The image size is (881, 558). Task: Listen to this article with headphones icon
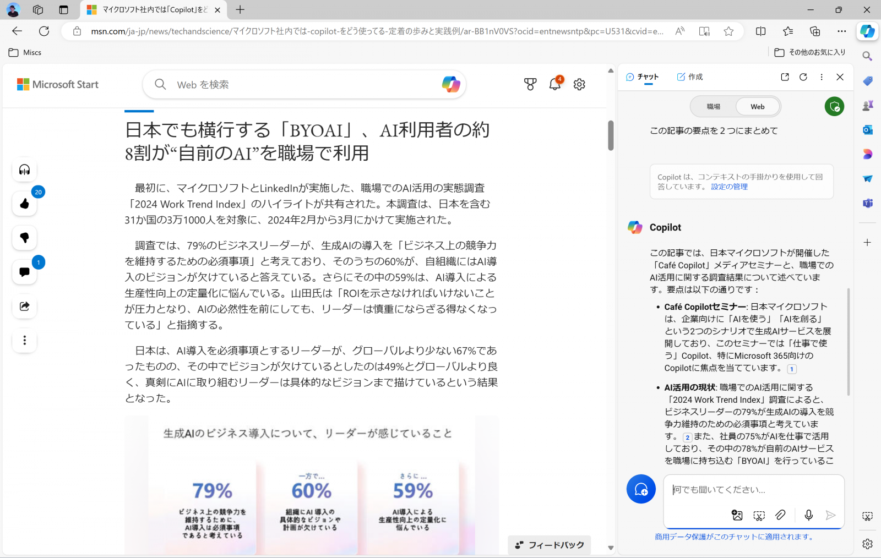pyautogui.click(x=24, y=169)
